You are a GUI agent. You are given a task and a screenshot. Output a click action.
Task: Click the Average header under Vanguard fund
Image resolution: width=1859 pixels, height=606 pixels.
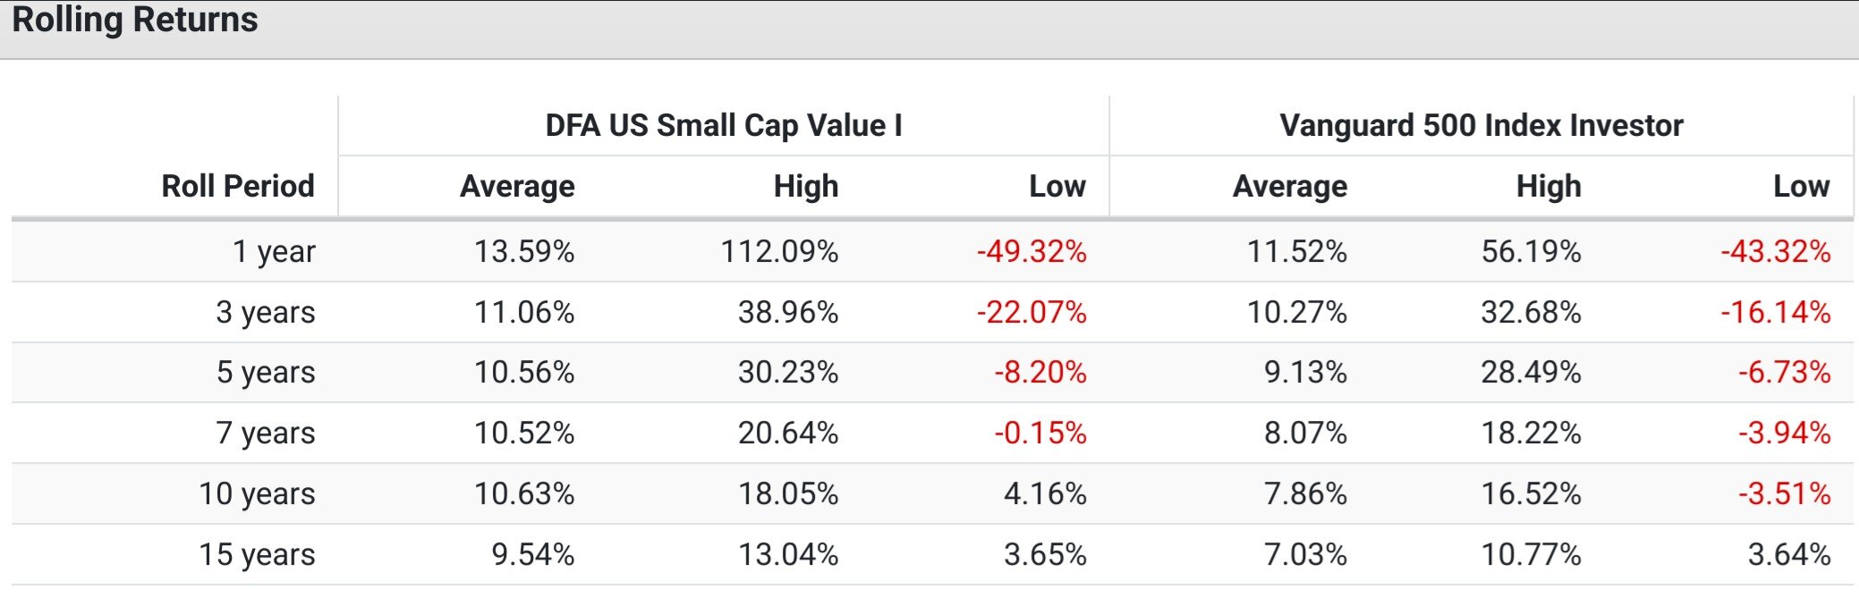pyautogui.click(x=1289, y=186)
